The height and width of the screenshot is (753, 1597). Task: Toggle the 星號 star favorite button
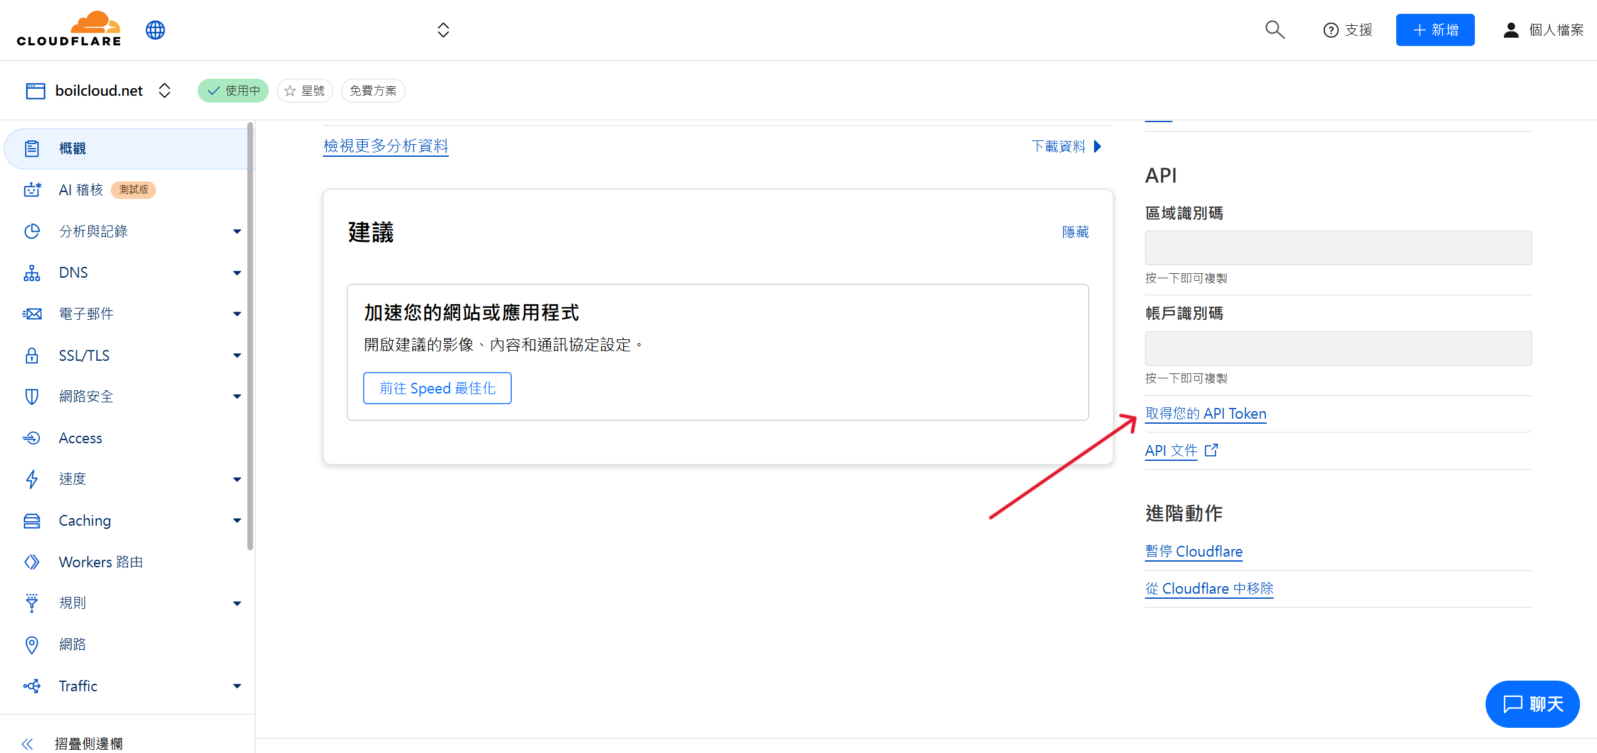pos(305,91)
